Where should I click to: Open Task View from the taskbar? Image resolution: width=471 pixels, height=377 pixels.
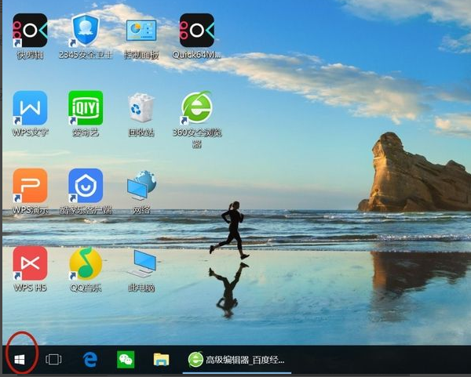tap(53, 360)
